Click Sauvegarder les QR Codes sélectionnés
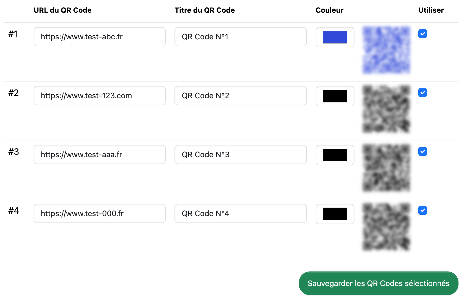This screenshot has height=299, width=464. 378,283
